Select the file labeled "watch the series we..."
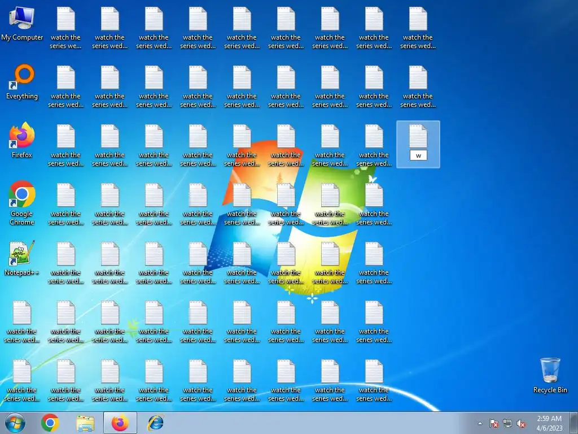Viewport: 578px width, 434px height. pos(65,28)
